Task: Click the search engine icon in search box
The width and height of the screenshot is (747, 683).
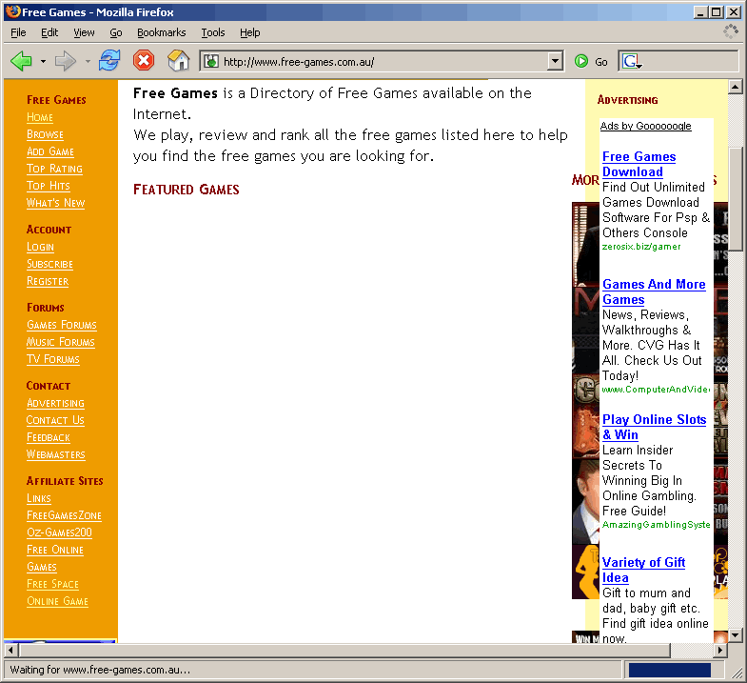Action: tap(631, 61)
